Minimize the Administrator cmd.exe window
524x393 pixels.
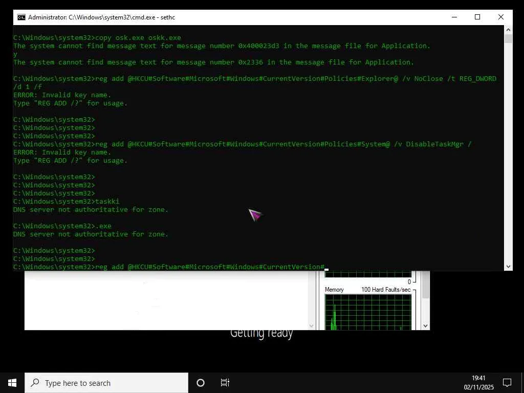454,17
